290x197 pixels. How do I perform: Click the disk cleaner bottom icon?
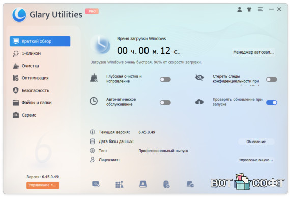pos(143,184)
